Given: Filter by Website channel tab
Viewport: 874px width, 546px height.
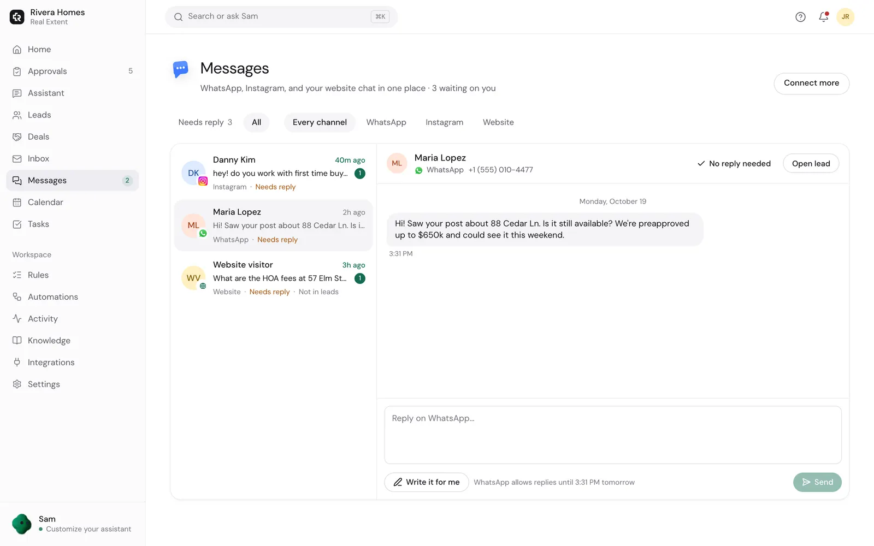Looking at the screenshot, I should coord(498,122).
